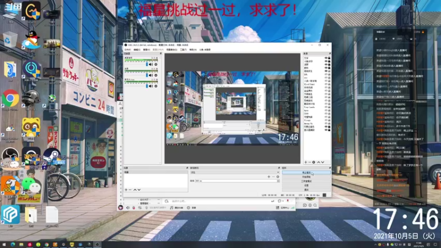The image size is (441, 248).
Task: Toggle visibility of CSGO source
Action: 326,114
